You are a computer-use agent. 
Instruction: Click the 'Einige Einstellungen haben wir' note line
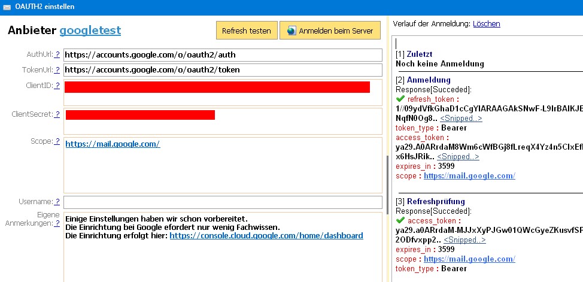(156, 219)
